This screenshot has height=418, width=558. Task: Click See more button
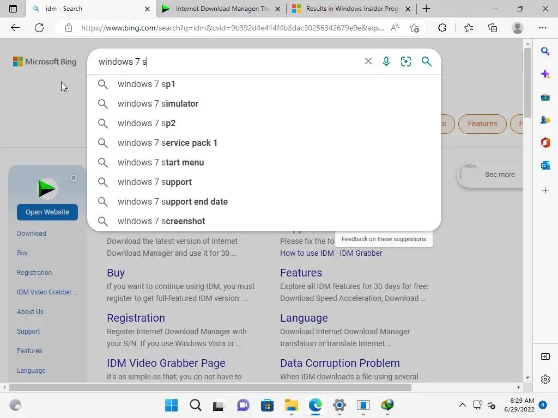coord(500,175)
